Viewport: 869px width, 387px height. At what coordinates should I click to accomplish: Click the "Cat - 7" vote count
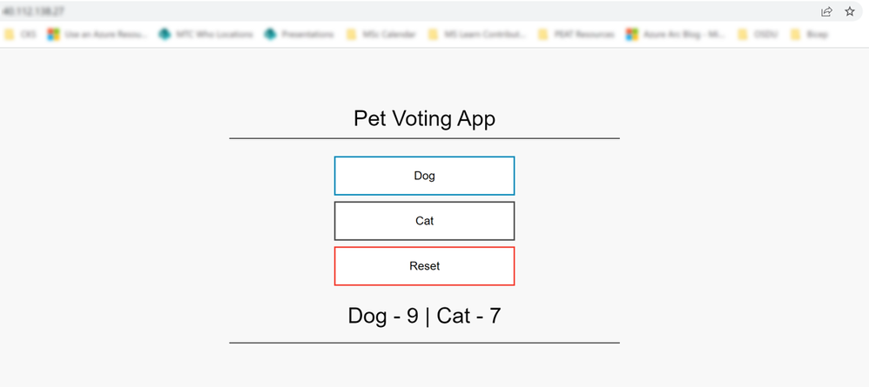[x=469, y=316]
